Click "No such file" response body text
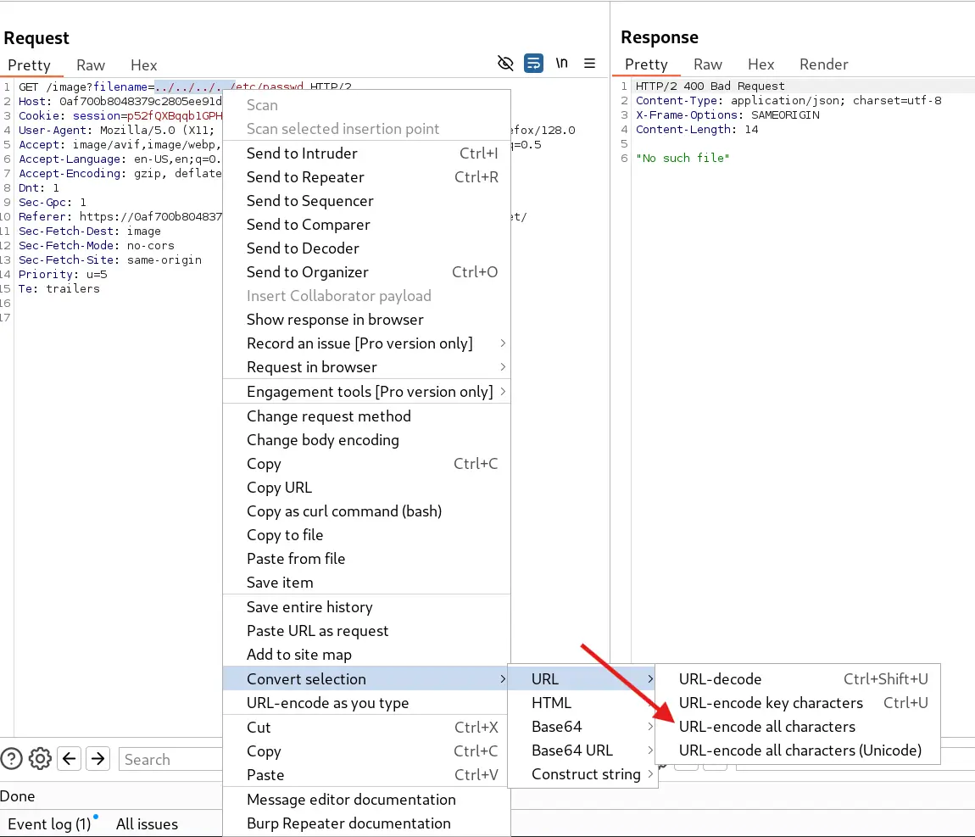Screen dimensions: 975x837 tap(682, 158)
